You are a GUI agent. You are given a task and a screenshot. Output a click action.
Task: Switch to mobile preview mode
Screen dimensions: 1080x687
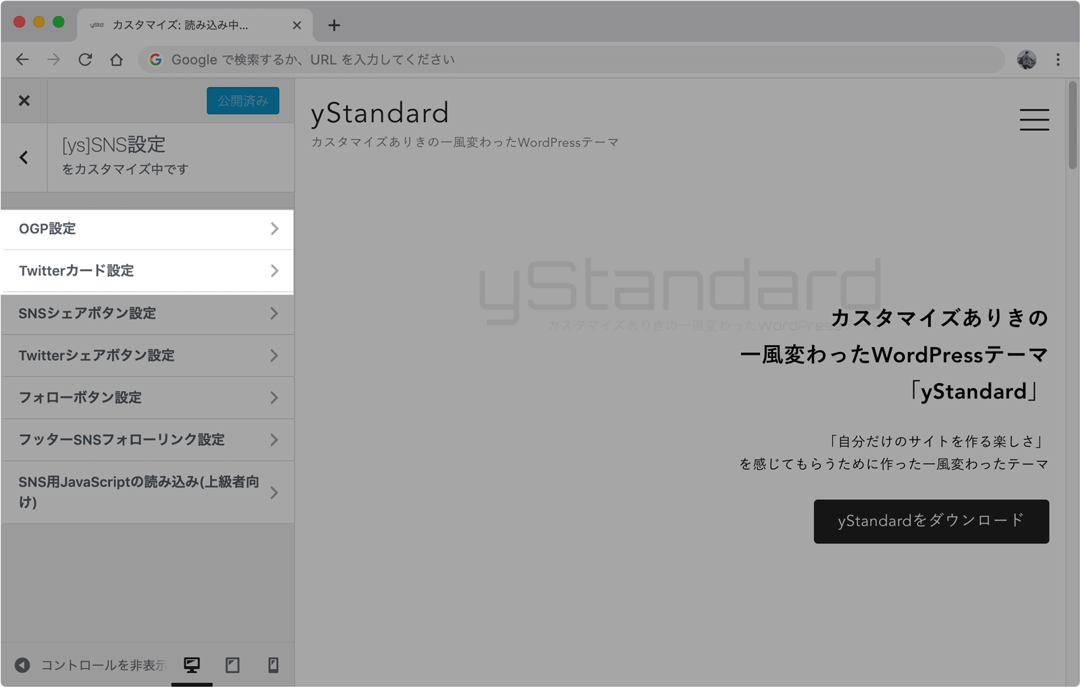click(273, 665)
